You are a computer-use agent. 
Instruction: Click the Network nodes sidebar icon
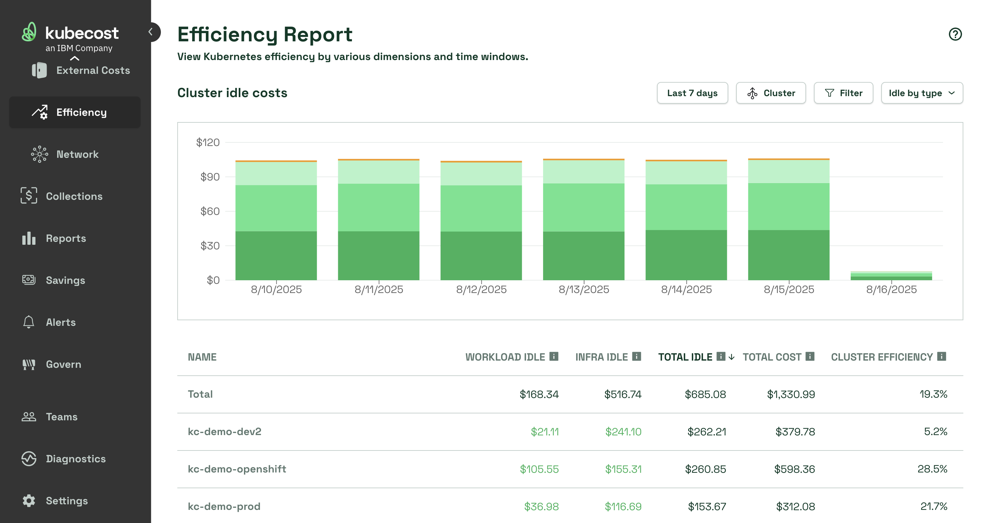coord(39,154)
